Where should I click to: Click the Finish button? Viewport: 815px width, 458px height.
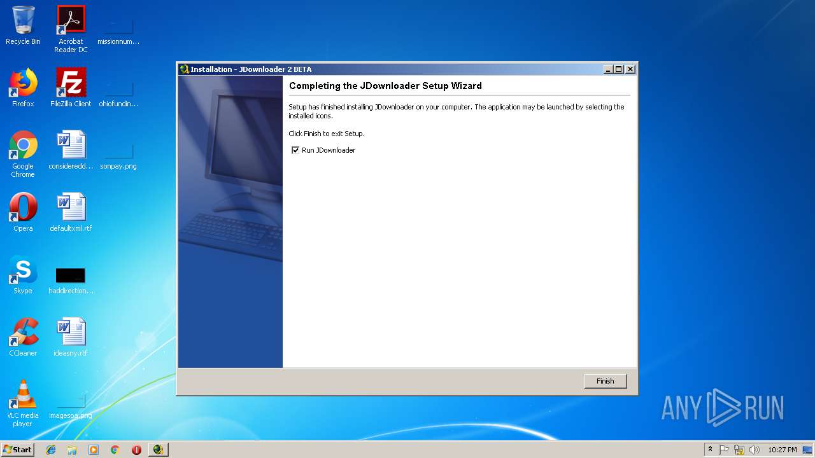coord(606,381)
